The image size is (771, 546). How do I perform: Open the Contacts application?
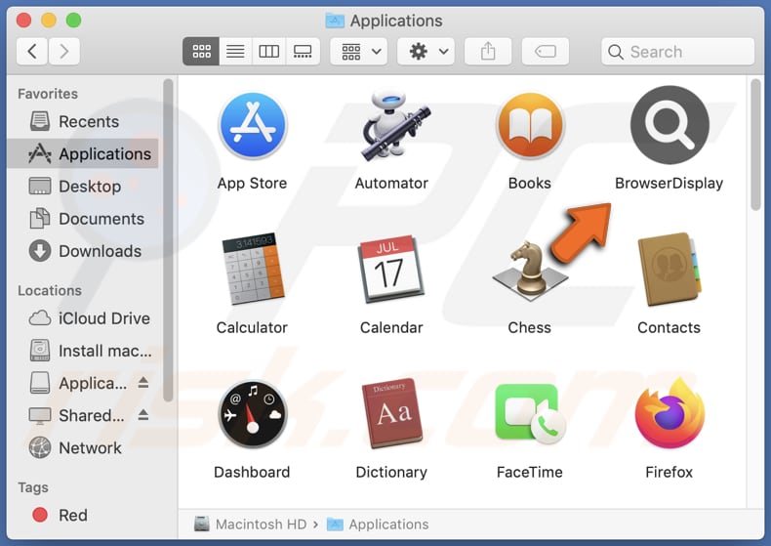pos(670,269)
